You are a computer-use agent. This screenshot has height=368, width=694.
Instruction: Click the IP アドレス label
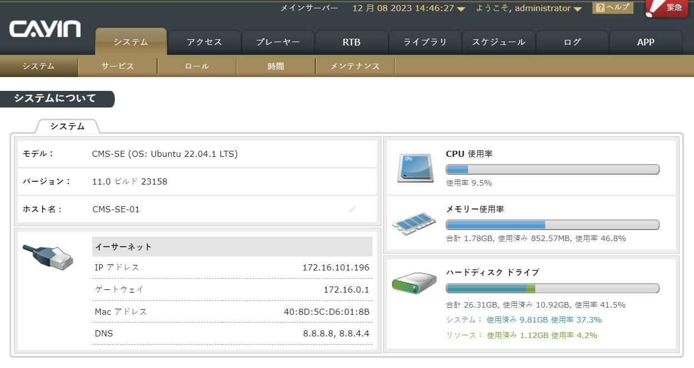[117, 268]
